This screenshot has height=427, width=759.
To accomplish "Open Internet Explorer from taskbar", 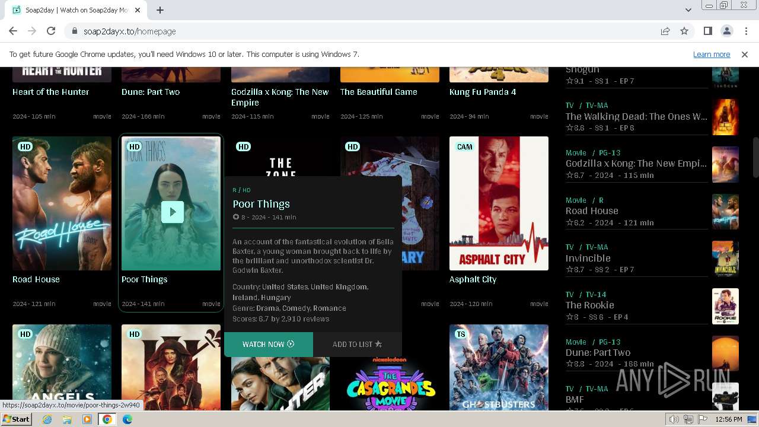I will 47,419.
